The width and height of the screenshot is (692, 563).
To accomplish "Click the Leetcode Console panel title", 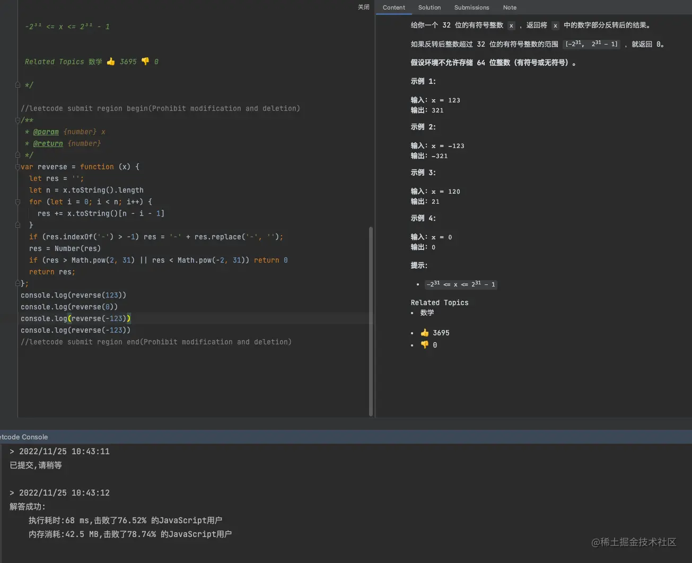I will (x=24, y=437).
